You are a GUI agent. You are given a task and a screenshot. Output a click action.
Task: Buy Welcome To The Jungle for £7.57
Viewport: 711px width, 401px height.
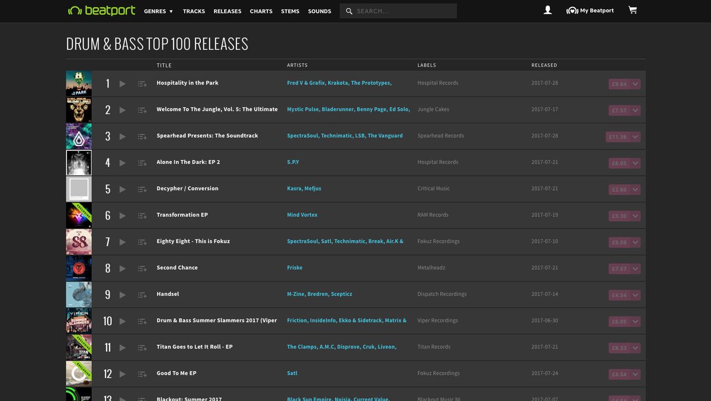[x=619, y=111]
